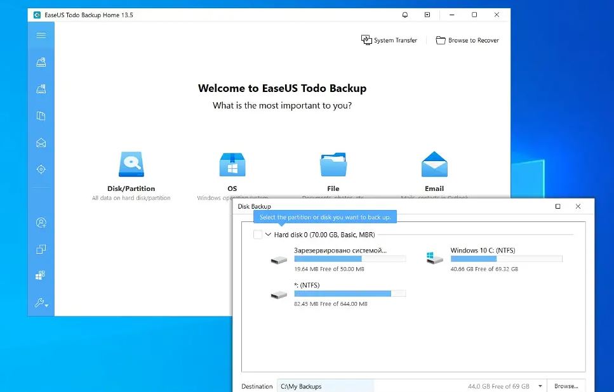Screen dimensions: 614x392
Task: Open the Tools wrench dropdown in the sidebar
Action: click(41, 303)
